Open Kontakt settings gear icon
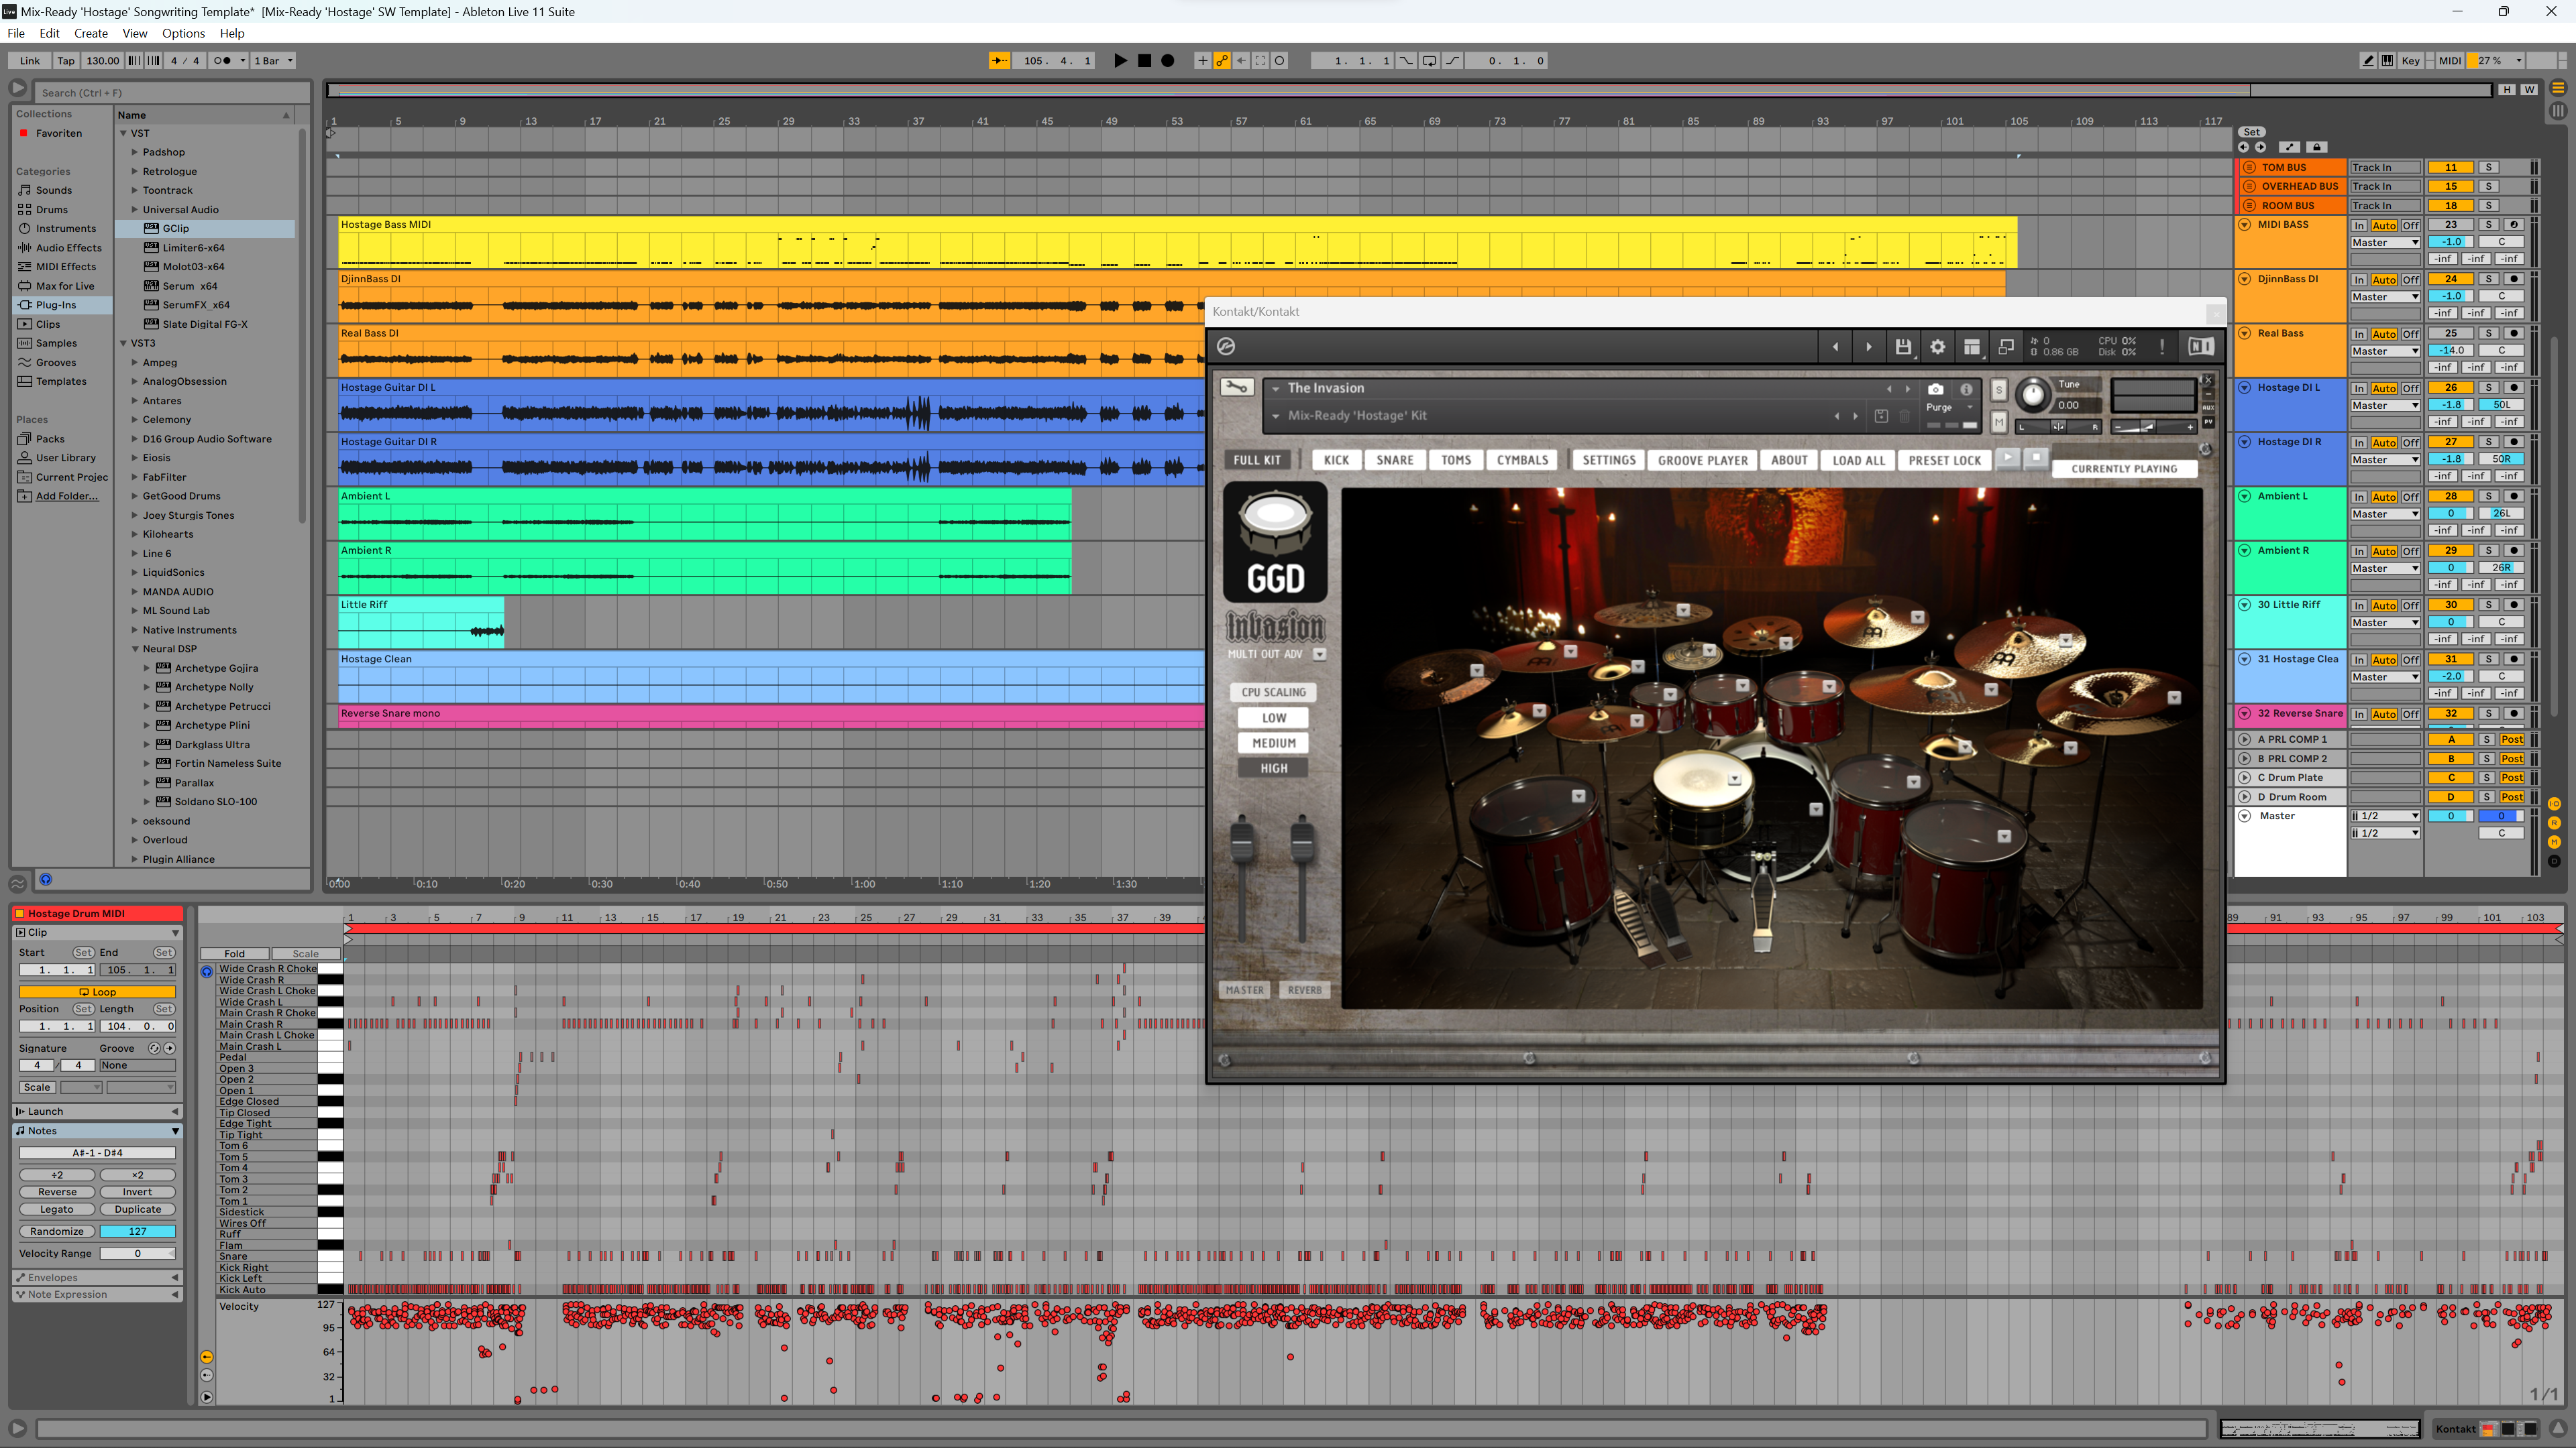Screen dimensions: 2576x1448 click(1937, 347)
